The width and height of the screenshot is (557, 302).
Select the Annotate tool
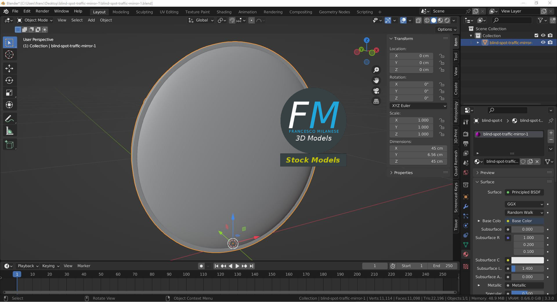click(9, 119)
